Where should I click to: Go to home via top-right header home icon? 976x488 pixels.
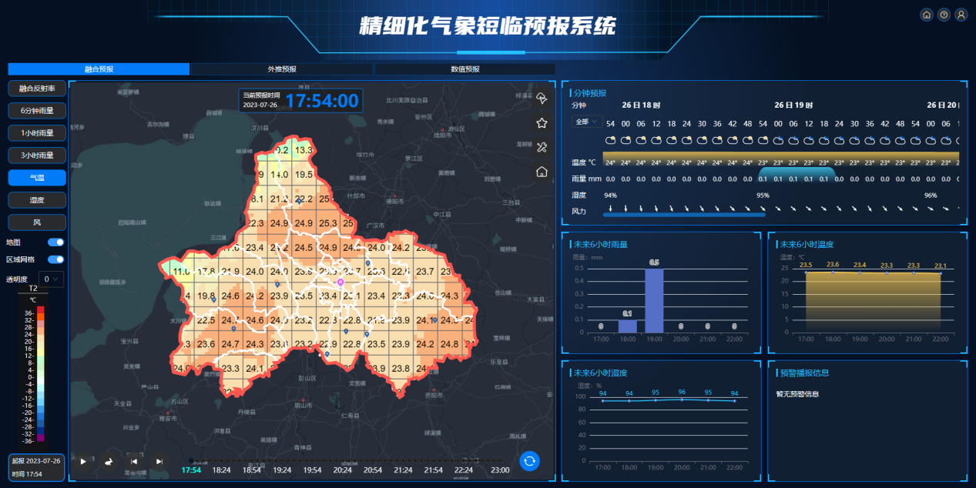pyautogui.click(x=927, y=15)
